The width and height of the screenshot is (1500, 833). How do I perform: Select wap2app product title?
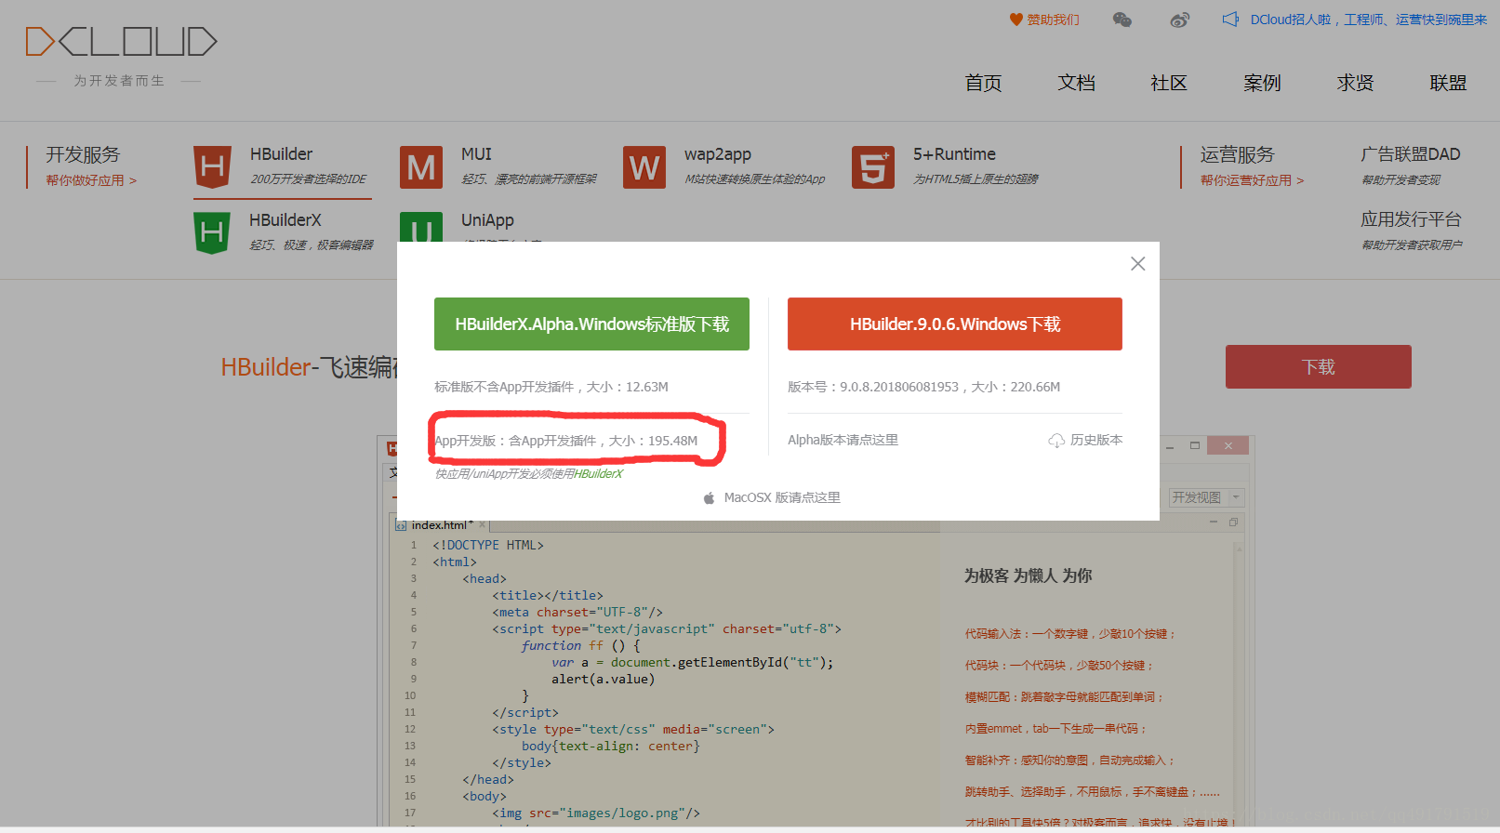tap(717, 154)
